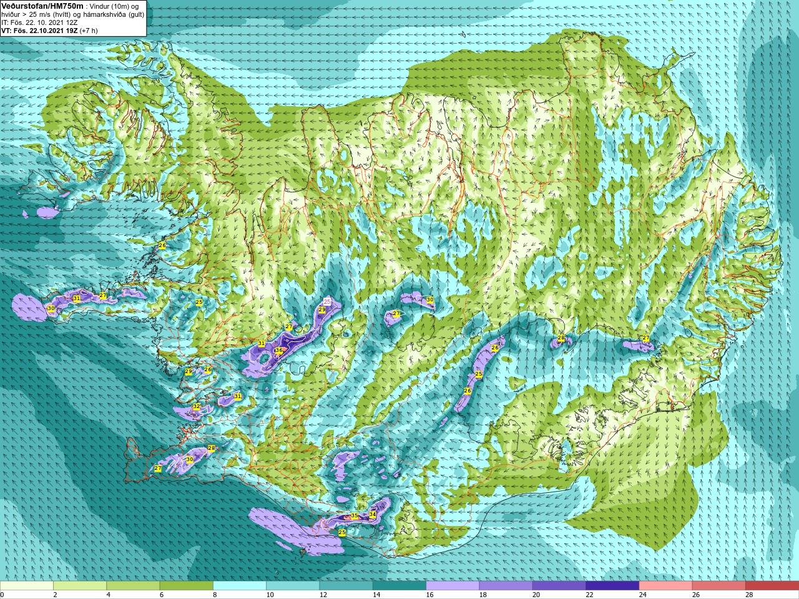
Task: Click the 4–6 m/s legend color swatch
Action: 133,586
